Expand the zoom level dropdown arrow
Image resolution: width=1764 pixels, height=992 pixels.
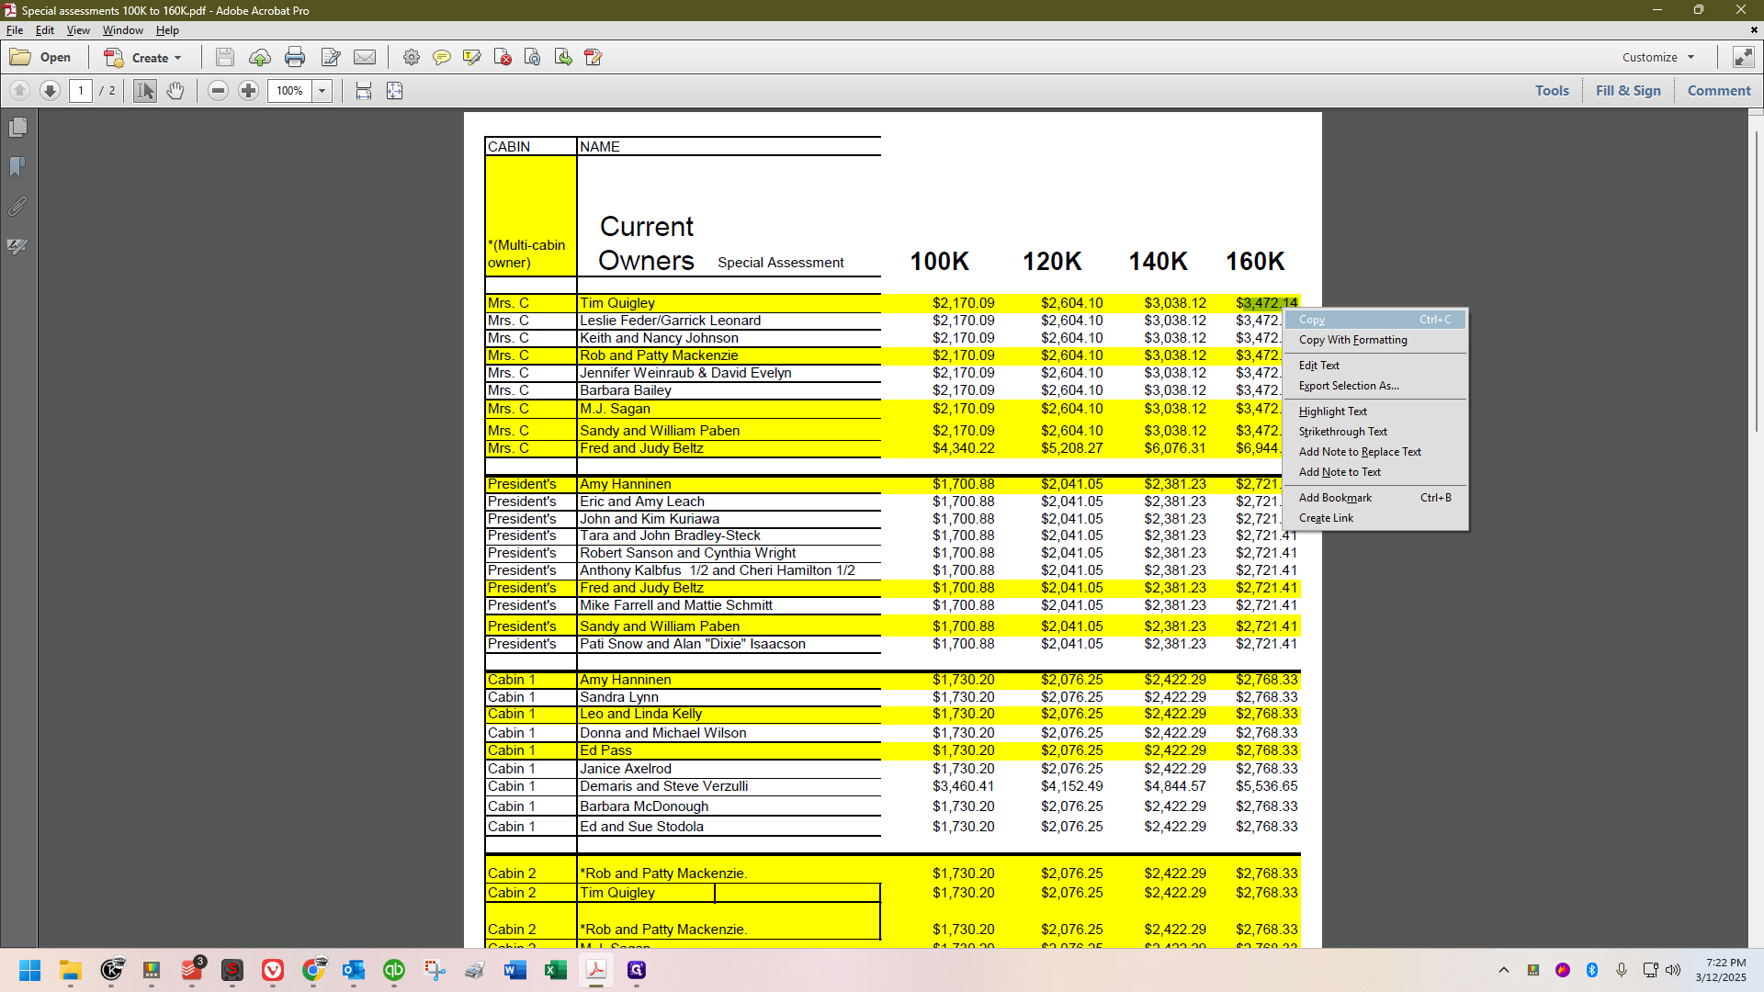click(x=322, y=90)
